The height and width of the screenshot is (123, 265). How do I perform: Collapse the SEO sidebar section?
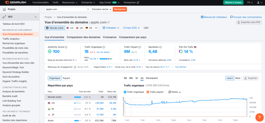(x=36, y=17)
